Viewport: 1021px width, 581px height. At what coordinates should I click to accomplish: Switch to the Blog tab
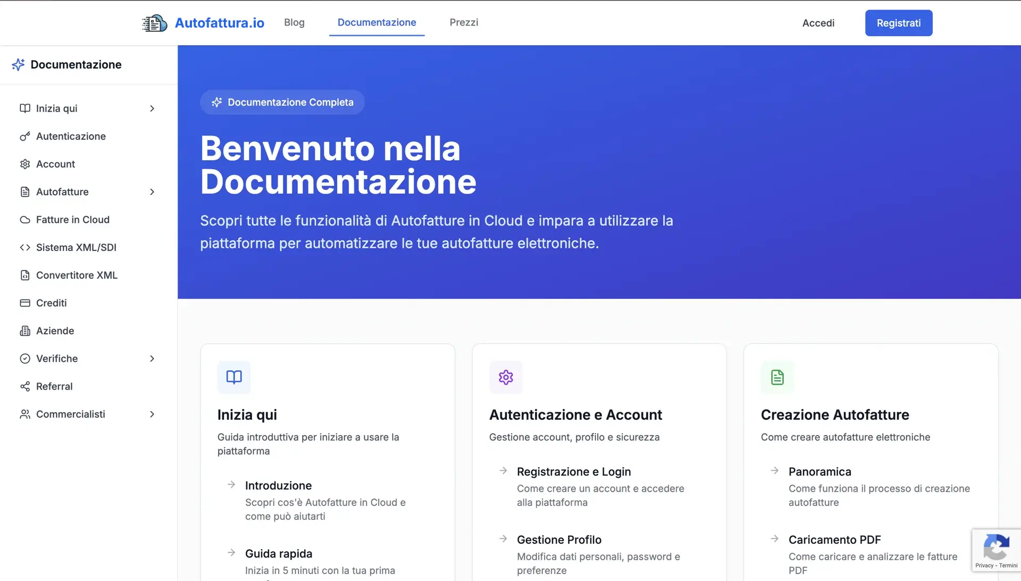coord(294,22)
